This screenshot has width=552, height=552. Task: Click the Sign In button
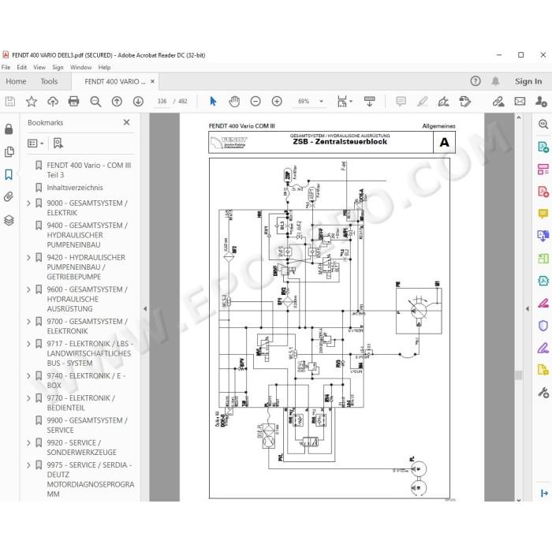[528, 81]
